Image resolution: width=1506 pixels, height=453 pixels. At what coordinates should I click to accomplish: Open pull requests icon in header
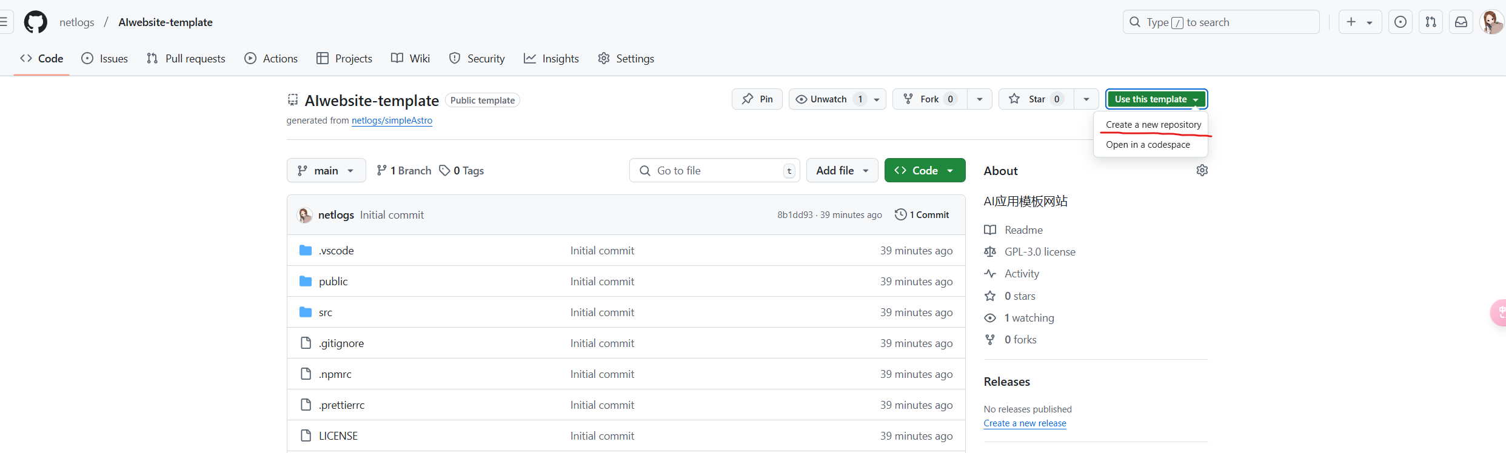coord(1431,22)
